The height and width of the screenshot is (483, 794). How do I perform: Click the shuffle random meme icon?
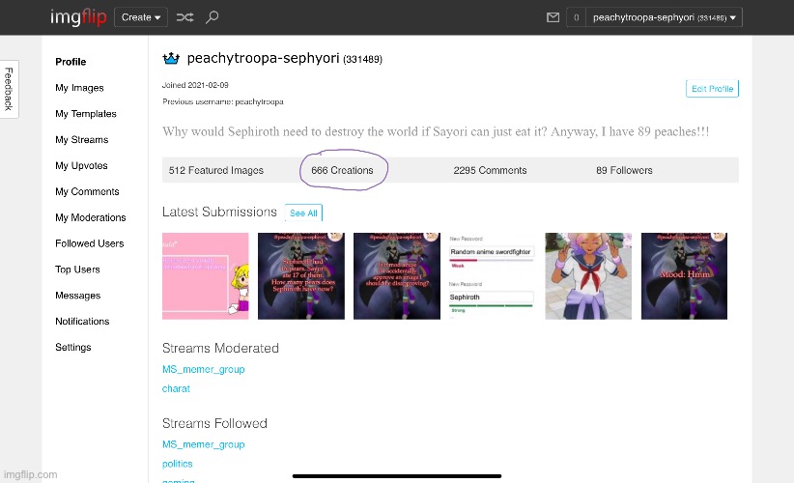point(184,17)
